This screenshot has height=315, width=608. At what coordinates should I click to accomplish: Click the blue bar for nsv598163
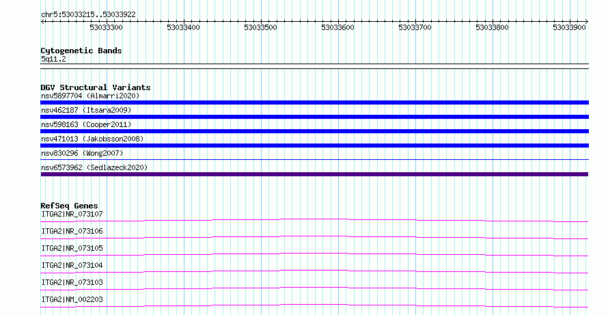pyautogui.click(x=314, y=131)
